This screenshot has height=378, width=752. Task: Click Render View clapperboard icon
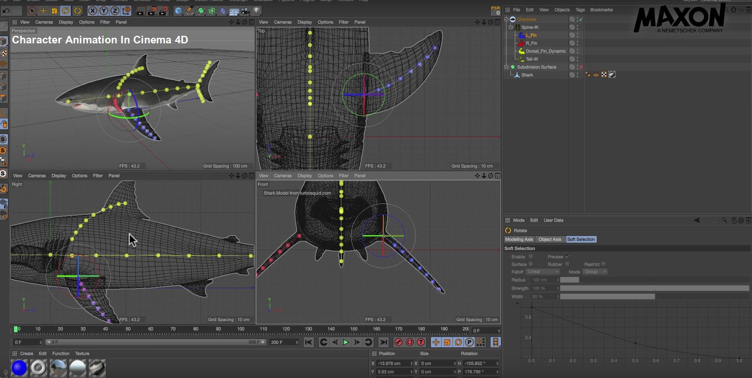coord(140,10)
